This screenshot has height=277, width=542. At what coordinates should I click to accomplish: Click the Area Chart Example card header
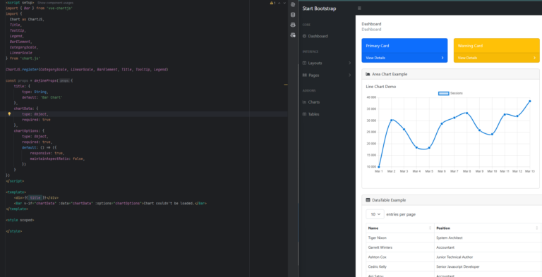pyautogui.click(x=450, y=74)
